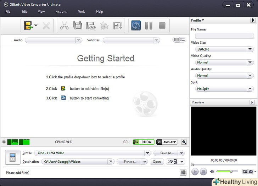Image resolution: width=258 pixels, height=186 pixels.
Task: Start converting with the Convert button
Action: coord(135,25)
